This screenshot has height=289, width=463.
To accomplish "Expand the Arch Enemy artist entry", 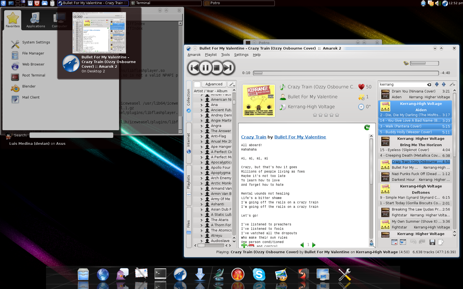I will (201, 178).
